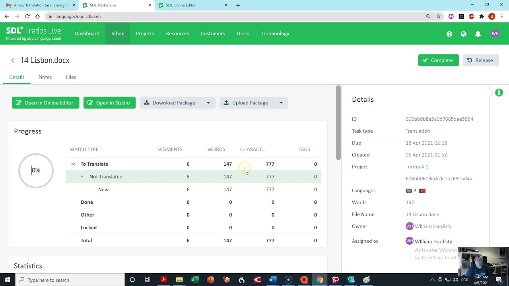Image resolution: width=509 pixels, height=286 pixels.
Task: Click browser back arrow
Action: (7, 16)
